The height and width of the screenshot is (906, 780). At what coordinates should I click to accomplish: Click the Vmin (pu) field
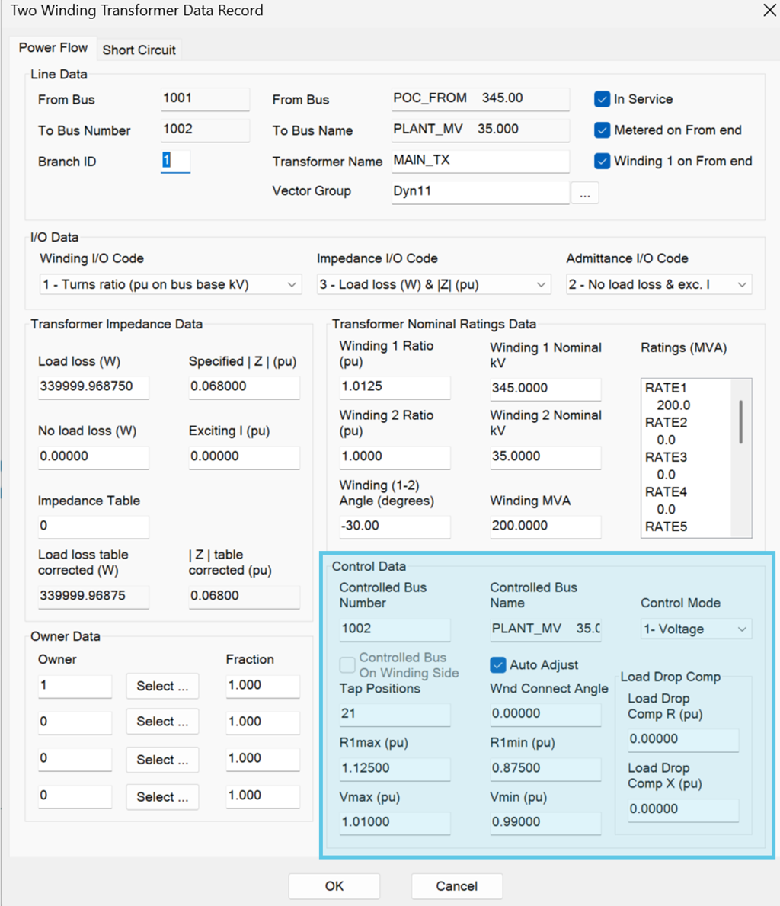pyautogui.click(x=545, y=823)
